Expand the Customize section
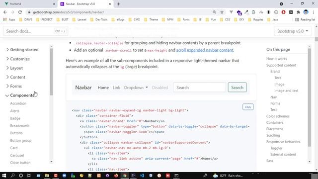This screenshot has height=179, width=318. coord(18,59)
